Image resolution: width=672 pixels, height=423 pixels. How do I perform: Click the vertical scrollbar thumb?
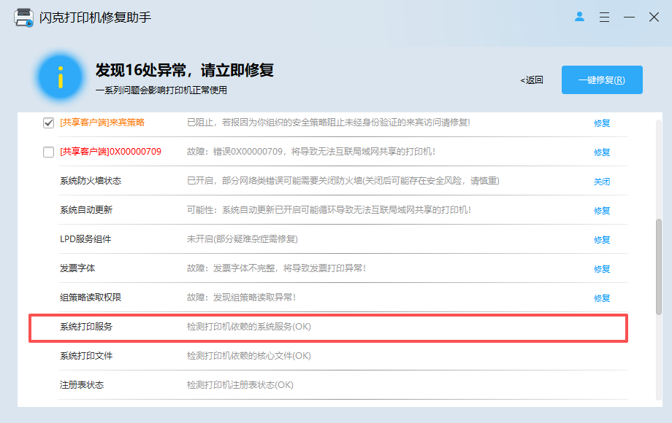pos(659,268)
